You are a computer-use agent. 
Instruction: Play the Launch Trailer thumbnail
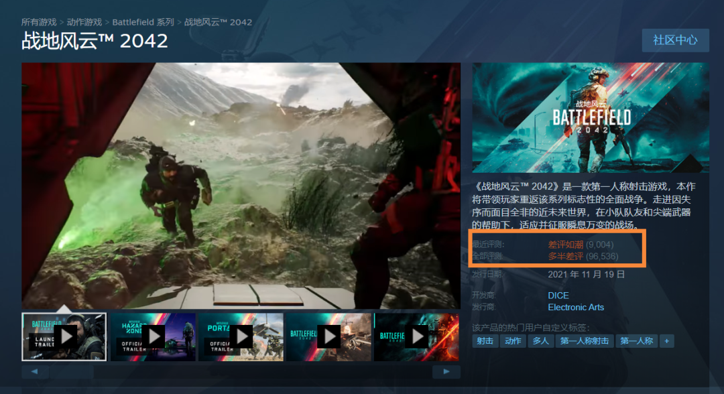point(64,337)
